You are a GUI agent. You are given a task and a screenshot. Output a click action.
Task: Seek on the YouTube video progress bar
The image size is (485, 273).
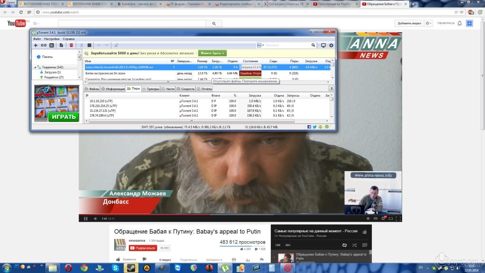tap(240, 214)
